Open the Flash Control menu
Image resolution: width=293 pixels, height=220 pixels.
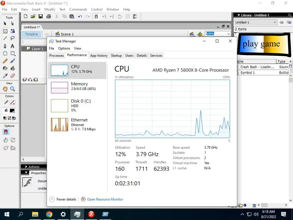coord(97,9)
